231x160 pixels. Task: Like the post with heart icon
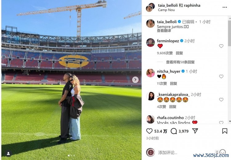149,131
